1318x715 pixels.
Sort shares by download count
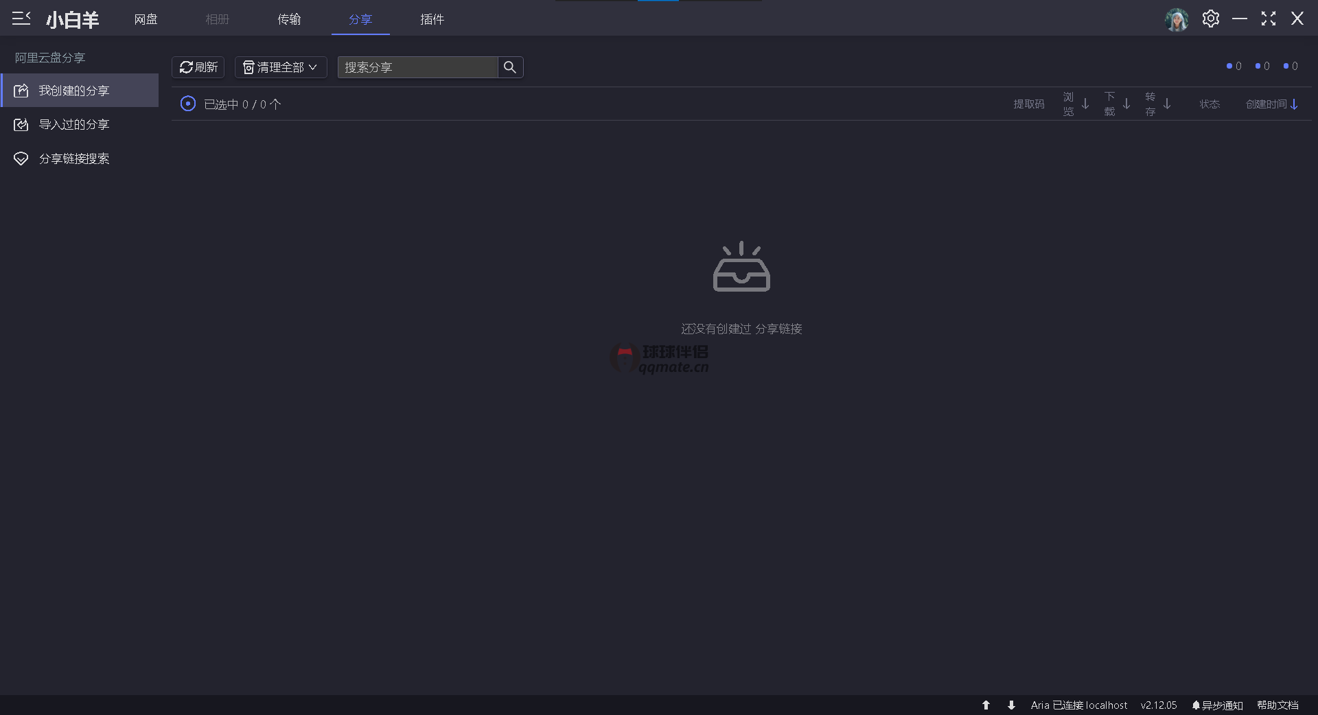[1117, 104]
